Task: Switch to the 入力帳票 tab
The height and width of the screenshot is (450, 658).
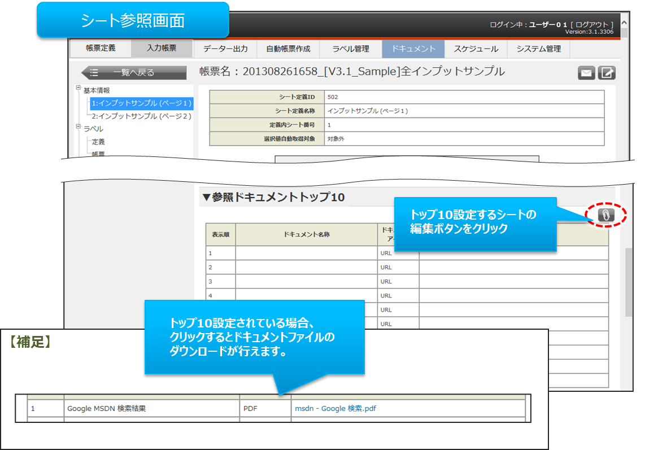Action: (162, 49)
